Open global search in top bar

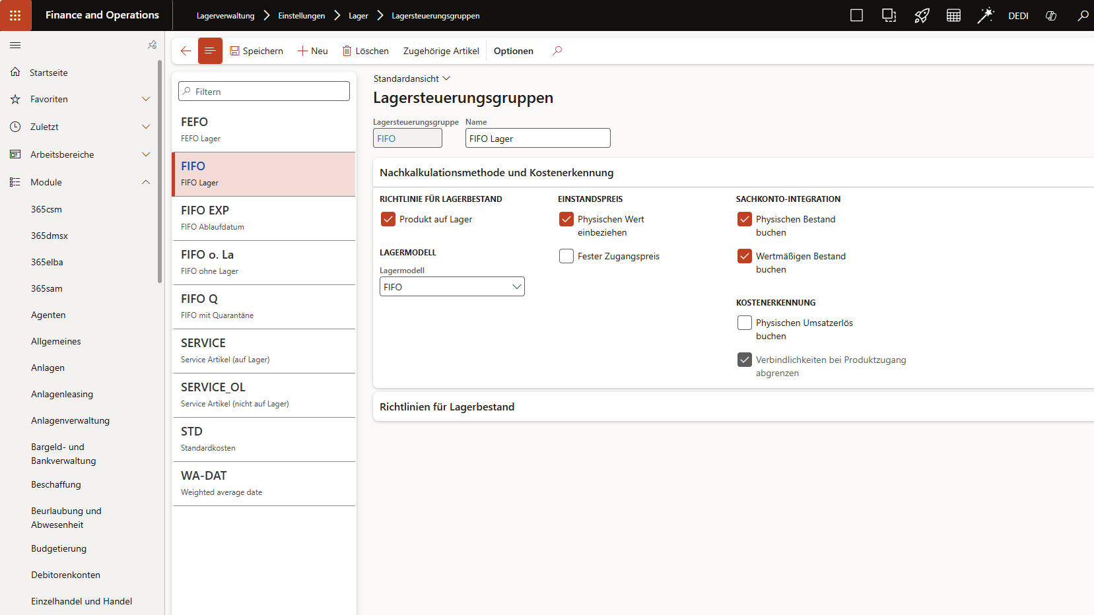coord(1083,15)
